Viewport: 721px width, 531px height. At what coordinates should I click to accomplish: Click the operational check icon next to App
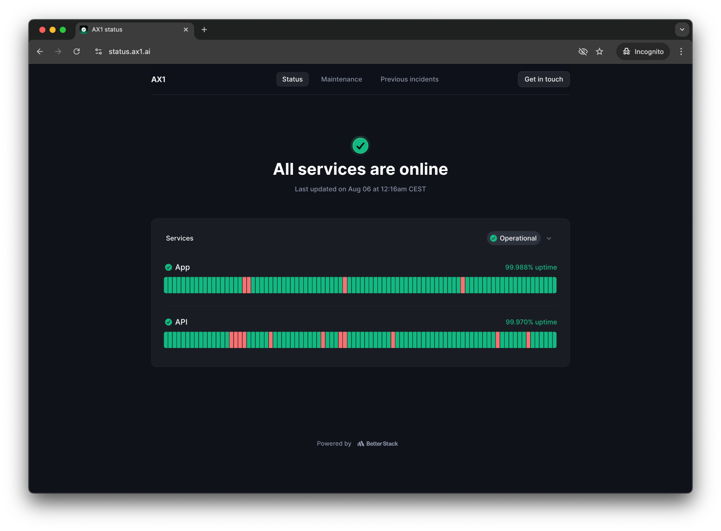[x=168, y=267]
